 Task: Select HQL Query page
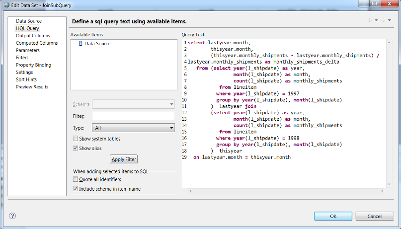(27, 28)
